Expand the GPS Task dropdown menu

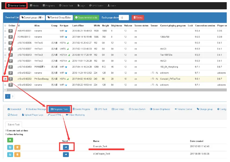click(x=96, y=5)
